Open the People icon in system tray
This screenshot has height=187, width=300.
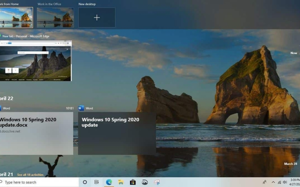click(264, 182)
